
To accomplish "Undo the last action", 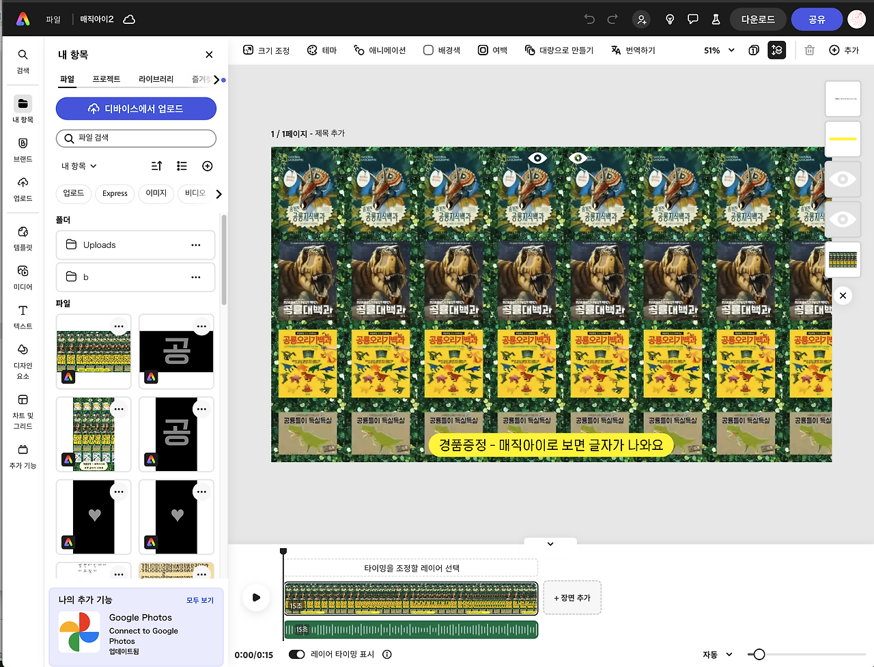I will [590, 19].
